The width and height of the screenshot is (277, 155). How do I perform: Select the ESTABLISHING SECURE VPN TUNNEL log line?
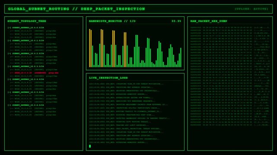pyautogui.click(x=121, y=98)
